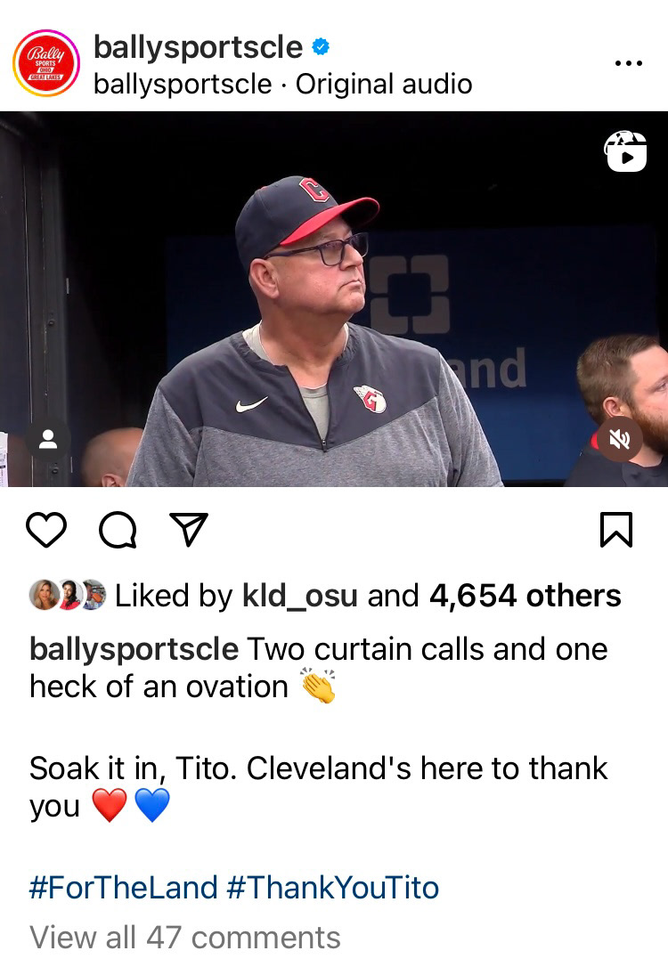The width and height of the screenshot is (668, 967).
Task: Tap the video of Tito to pause
Action: point(334,299)
